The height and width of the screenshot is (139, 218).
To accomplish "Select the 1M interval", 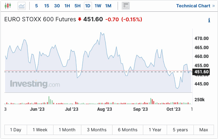I will pos(108,6).
